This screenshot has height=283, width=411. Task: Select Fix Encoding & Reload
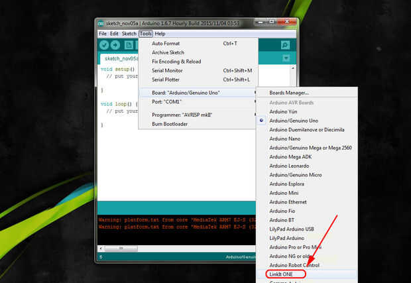(198, 62)
